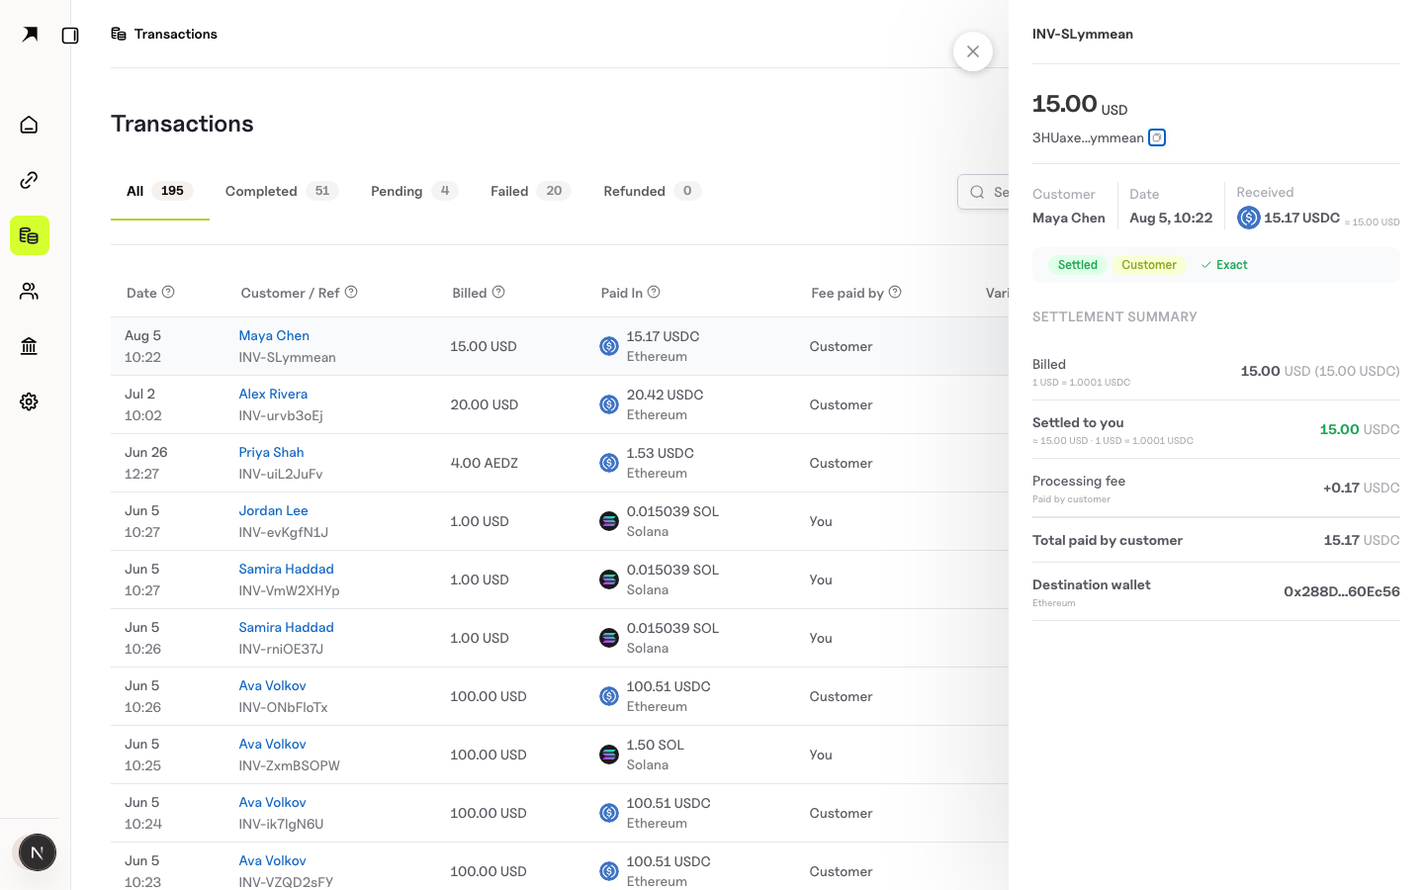Click the Solana icon in INV-ZxmBSOPW row

pyautogui.click(x=609, y=755)
